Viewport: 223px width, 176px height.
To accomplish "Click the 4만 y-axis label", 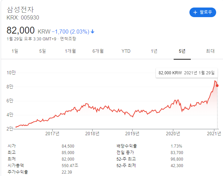I will click(10, 115).
